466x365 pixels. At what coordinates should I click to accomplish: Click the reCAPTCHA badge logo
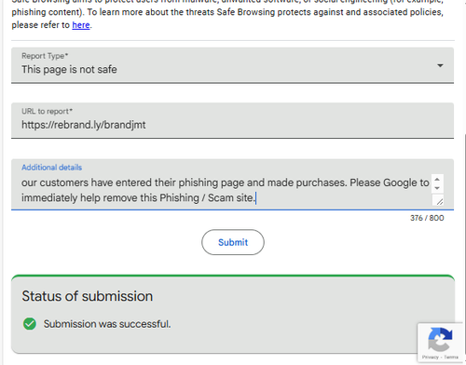click(x=440, y=339)
